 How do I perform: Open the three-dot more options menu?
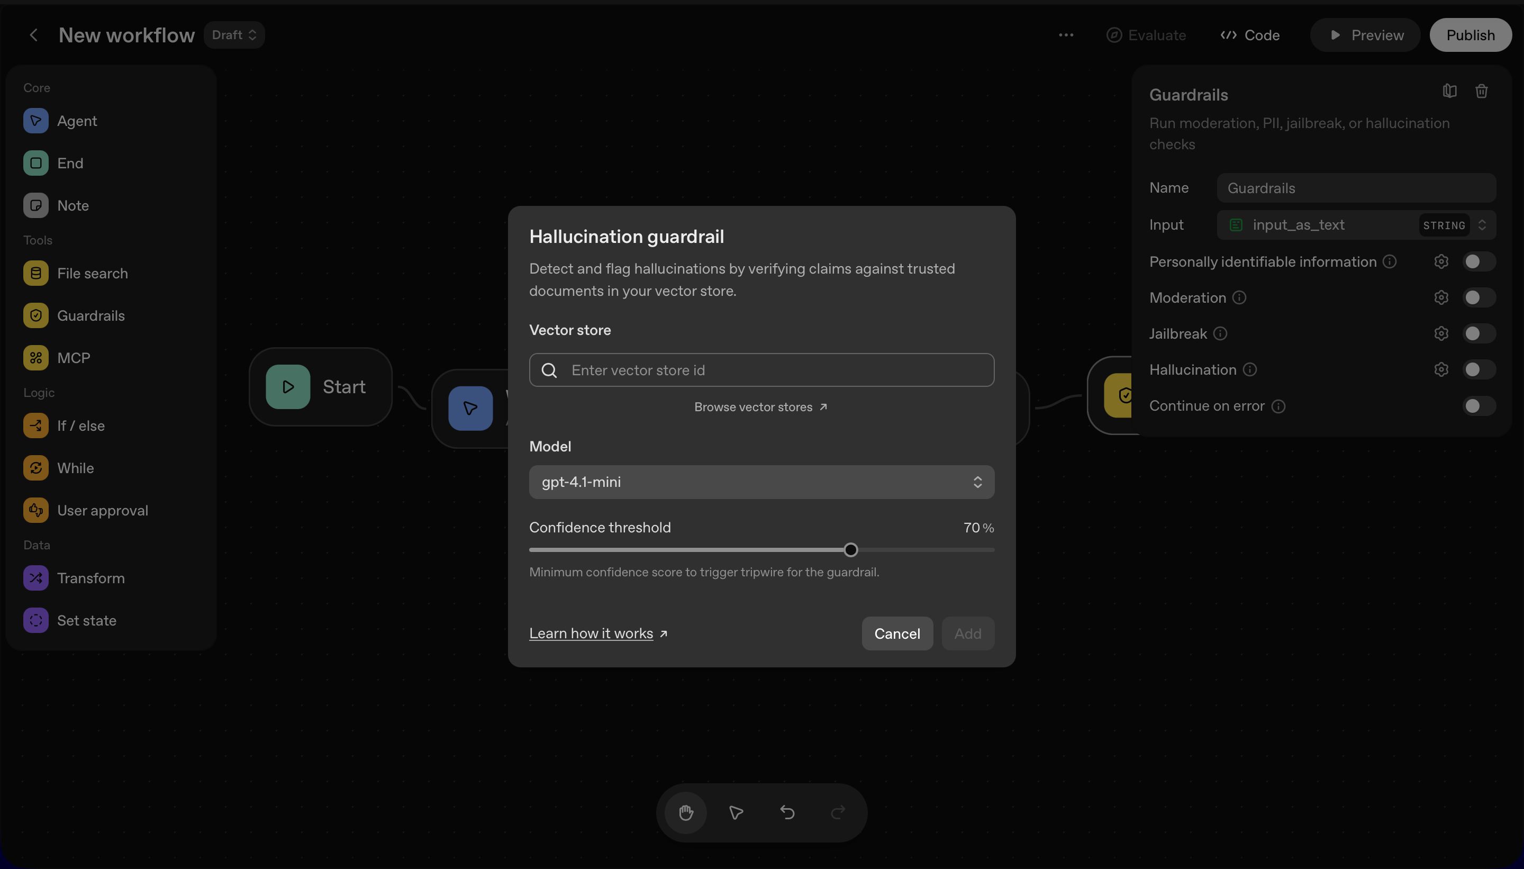(x=1066, y=35)
